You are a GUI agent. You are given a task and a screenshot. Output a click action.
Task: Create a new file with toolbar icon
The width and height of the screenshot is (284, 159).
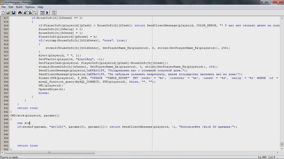coord(3,13)
